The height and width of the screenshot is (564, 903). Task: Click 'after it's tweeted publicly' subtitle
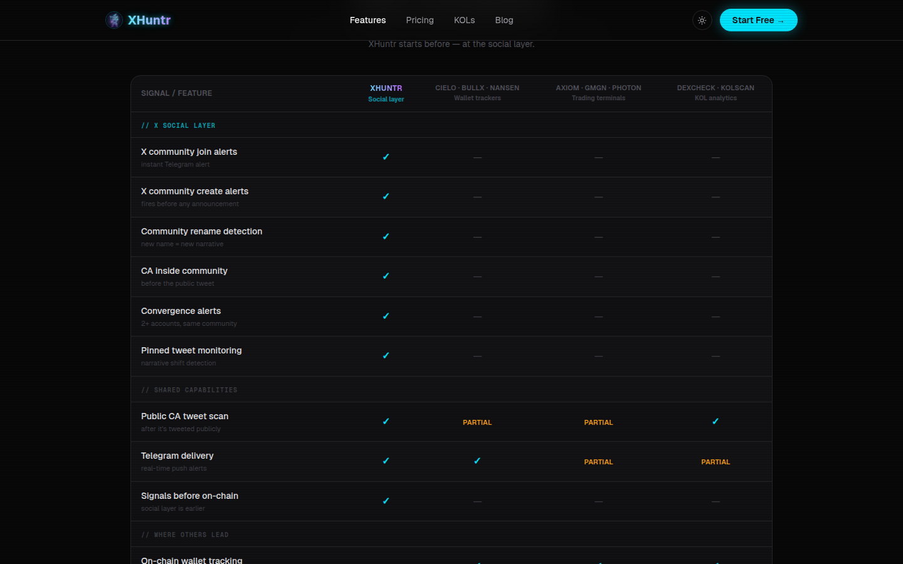pos(181,429)
